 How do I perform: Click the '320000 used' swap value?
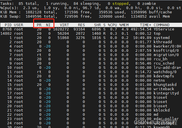coord(112,16)
